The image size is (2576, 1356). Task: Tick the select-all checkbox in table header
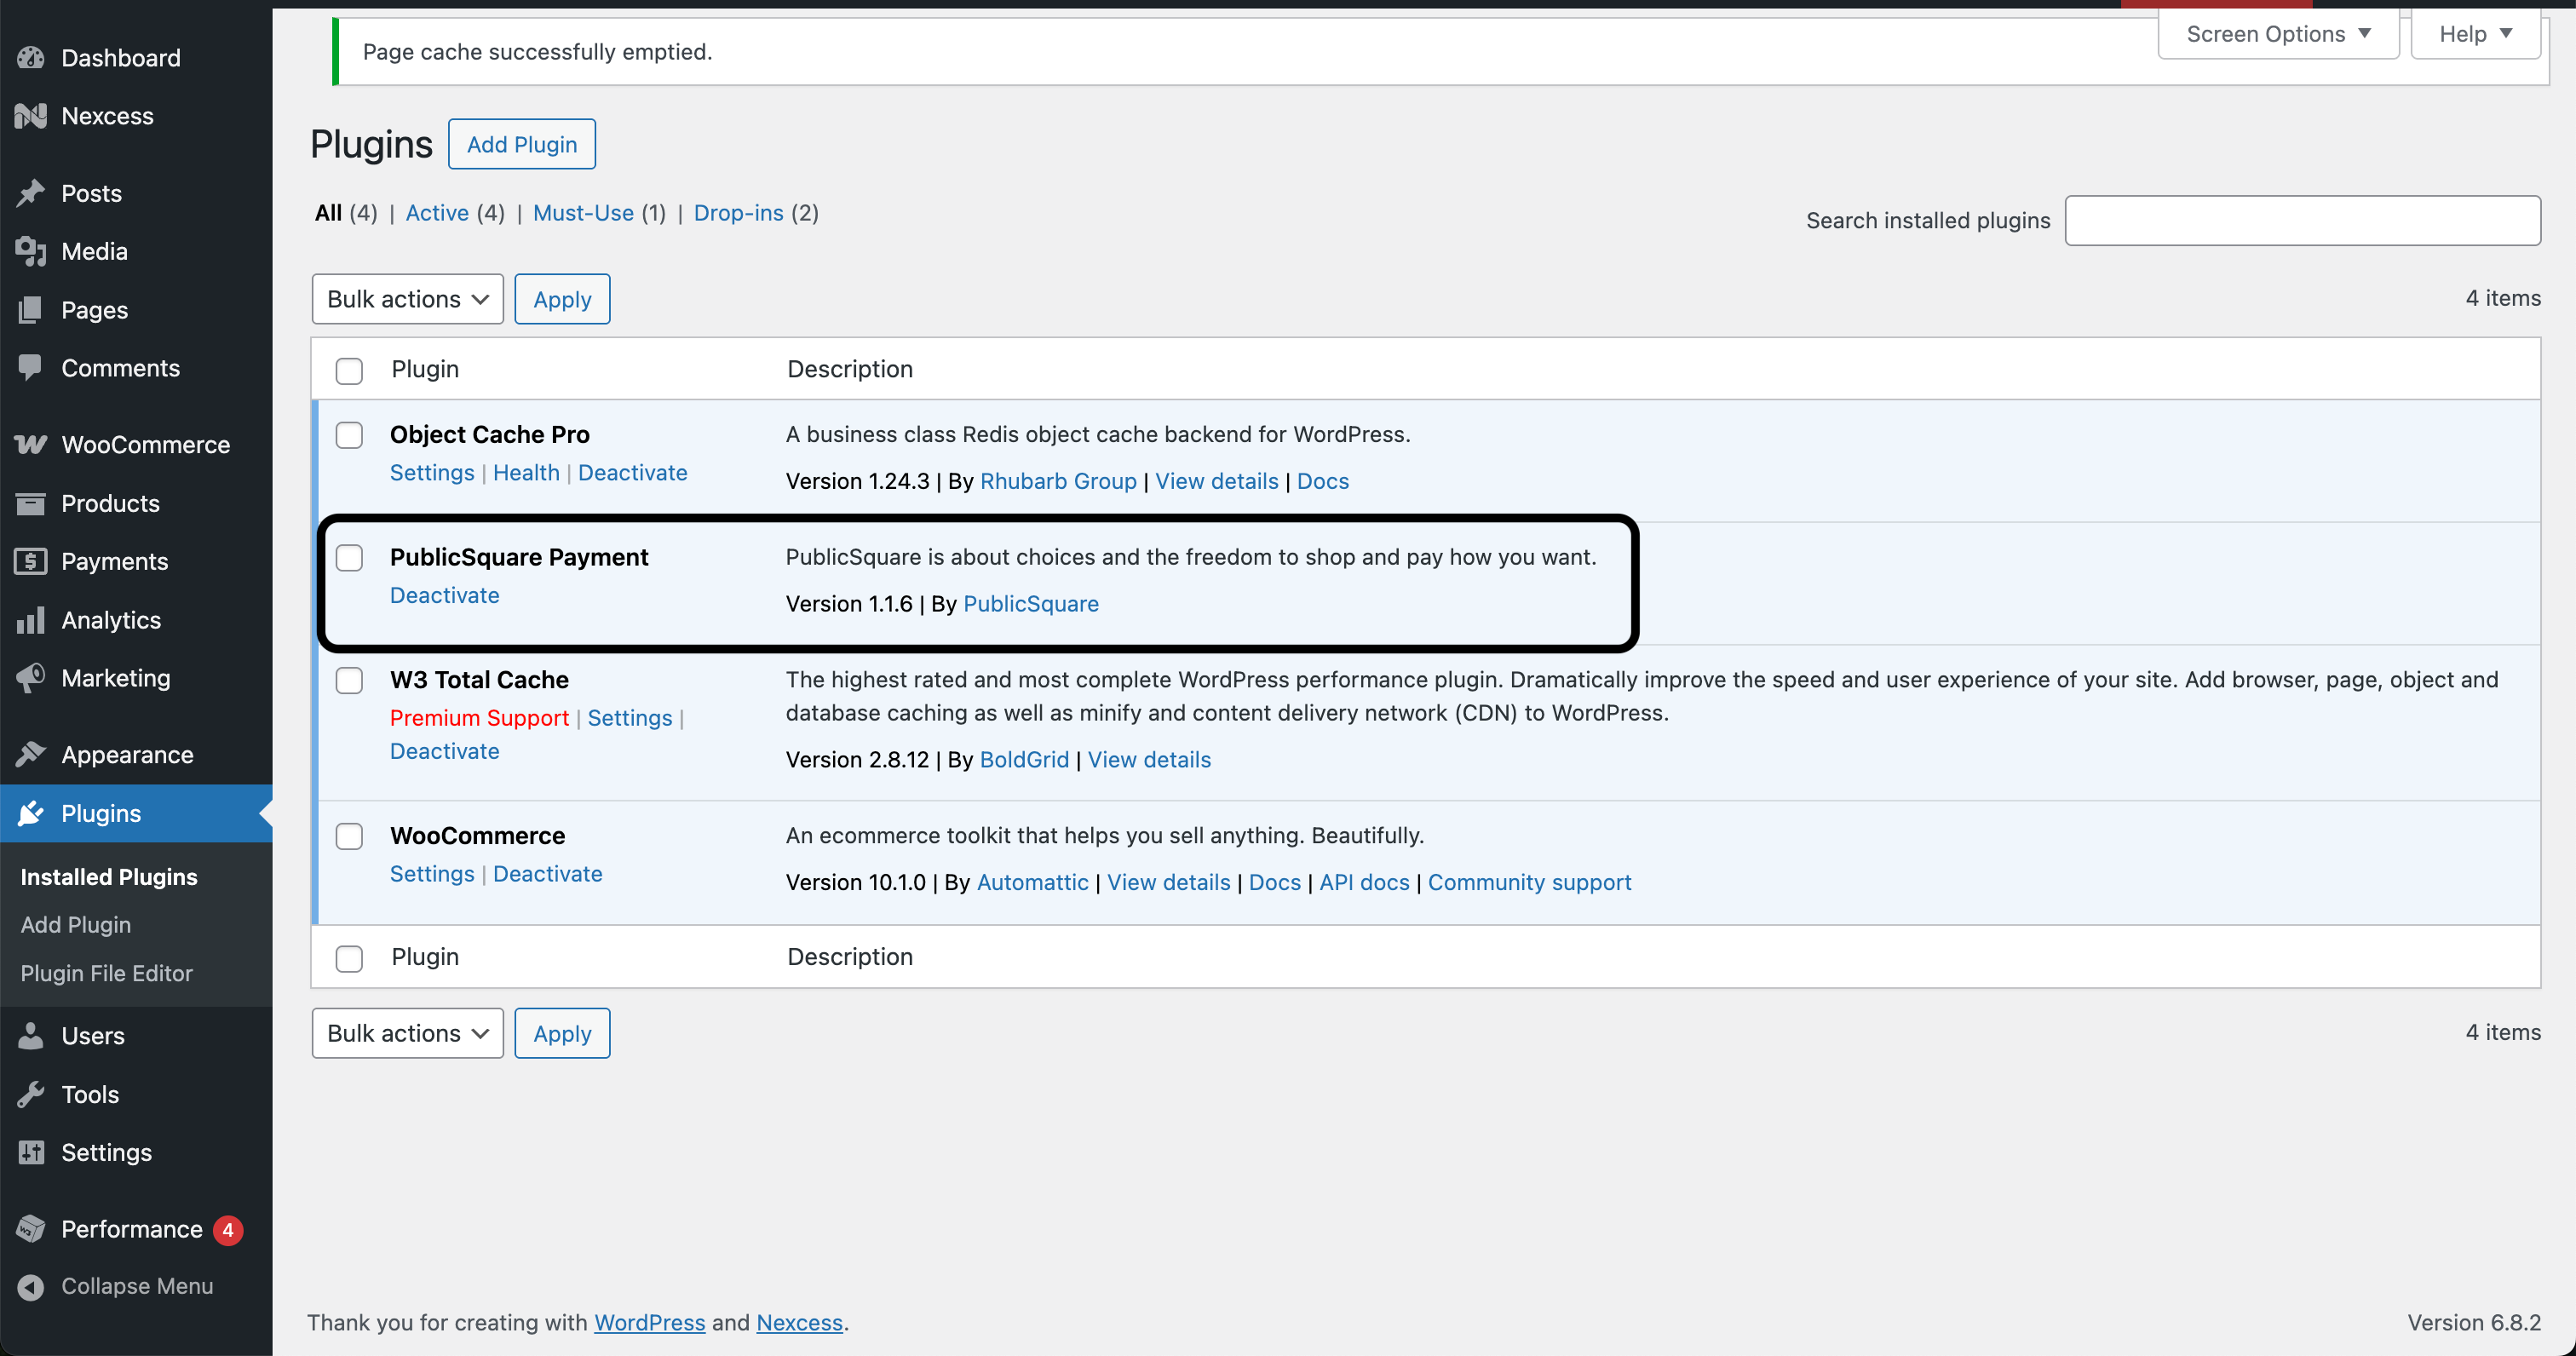[x=349, y=371]
